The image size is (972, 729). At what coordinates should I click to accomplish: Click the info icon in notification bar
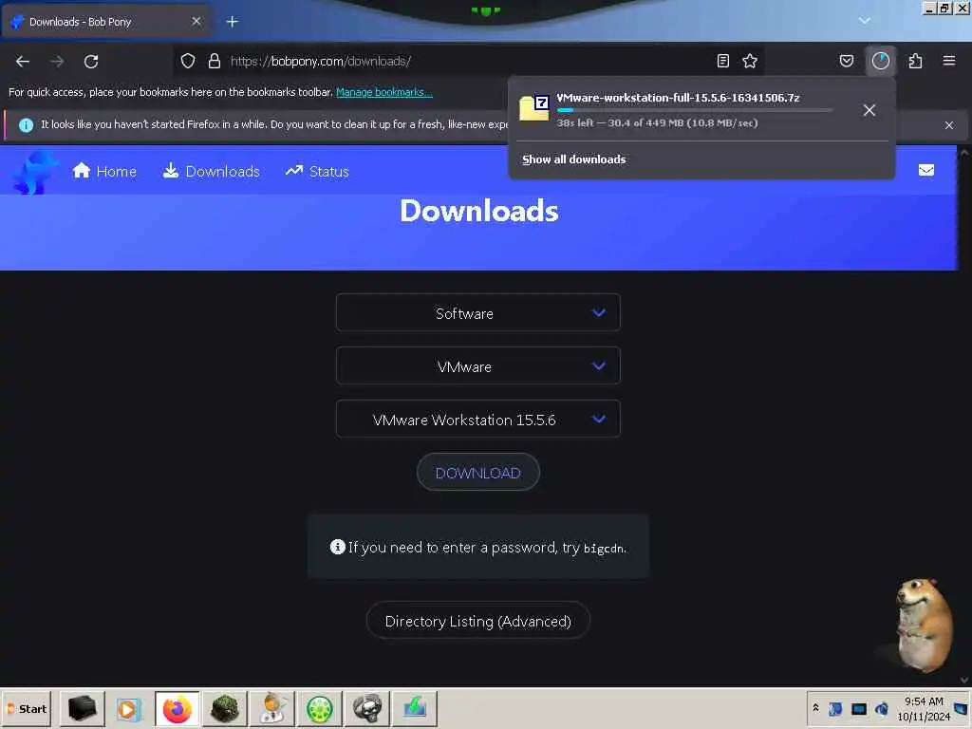26,125
